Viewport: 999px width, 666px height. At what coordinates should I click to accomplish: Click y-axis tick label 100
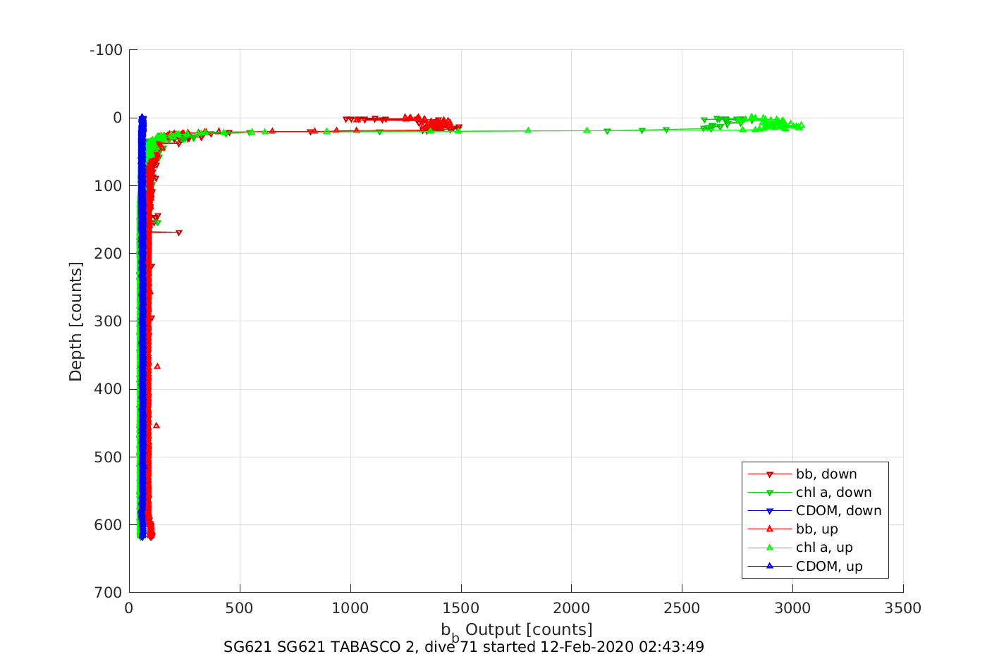coord(109,186)
